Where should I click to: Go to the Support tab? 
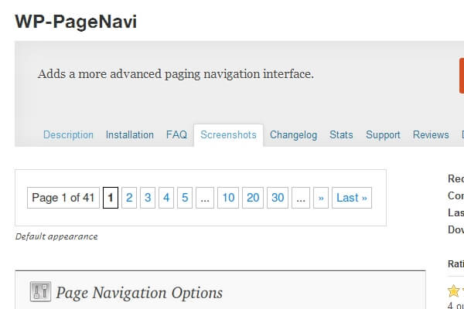pos(383,134)
